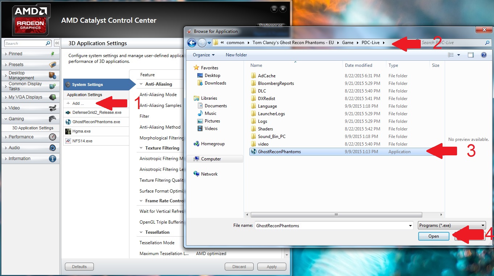This screenshot has width=494, height=276.
Task: Click the Apply button
Action: tap(272, 267)
